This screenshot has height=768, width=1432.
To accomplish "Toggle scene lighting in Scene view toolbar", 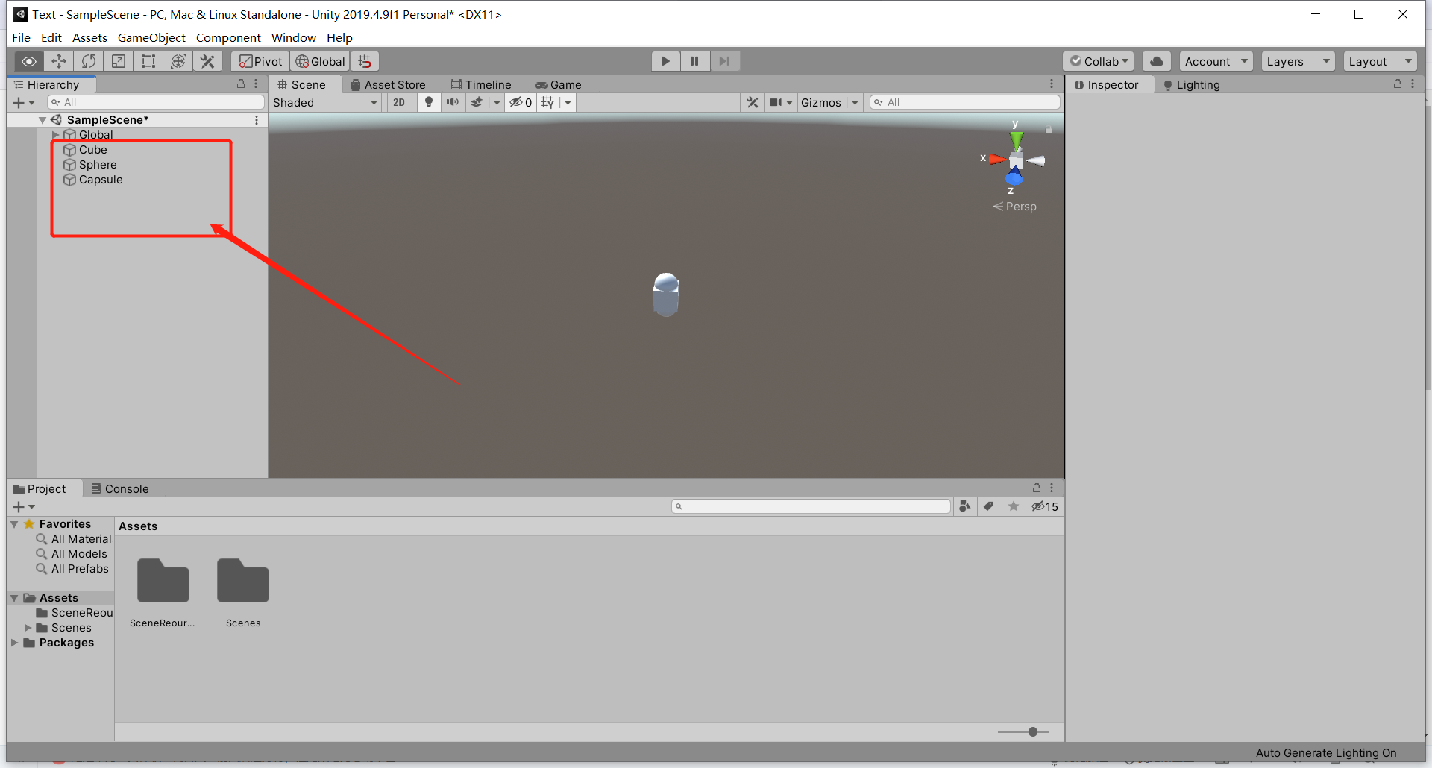I will coord(428,102).
